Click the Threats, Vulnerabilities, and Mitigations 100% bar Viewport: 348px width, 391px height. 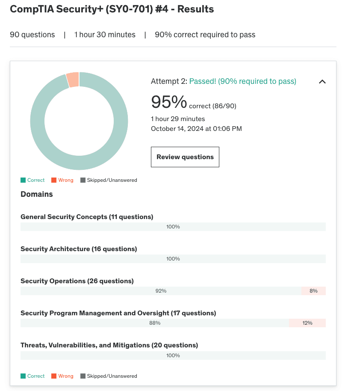click(x=173, y=355)
